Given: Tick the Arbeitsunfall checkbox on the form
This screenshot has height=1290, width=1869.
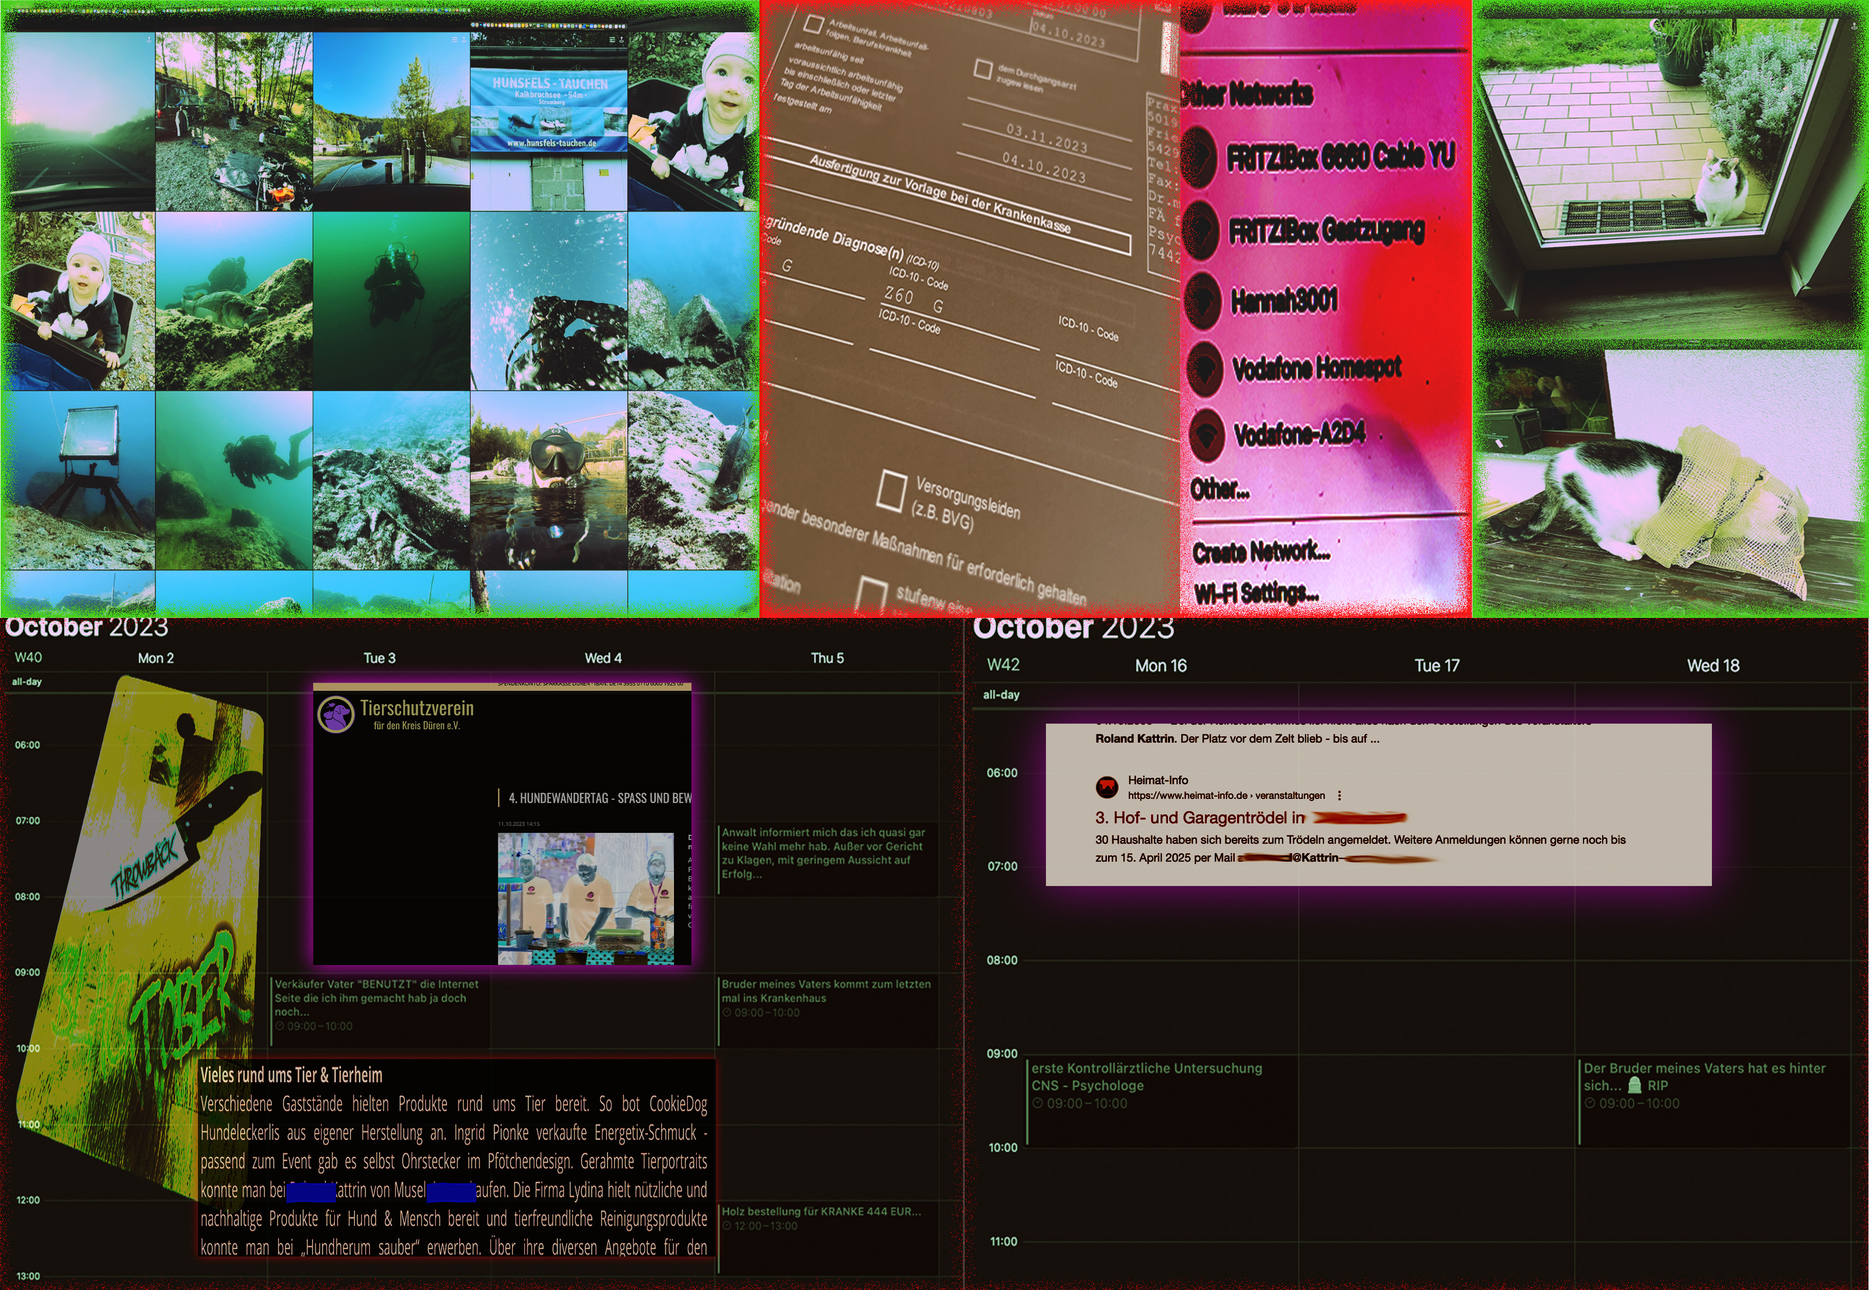Looking at the screenshot, I should tap(814, 23).
